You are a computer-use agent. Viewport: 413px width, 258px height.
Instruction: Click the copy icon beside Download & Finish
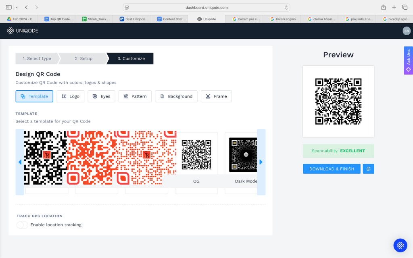click(368, 169)
